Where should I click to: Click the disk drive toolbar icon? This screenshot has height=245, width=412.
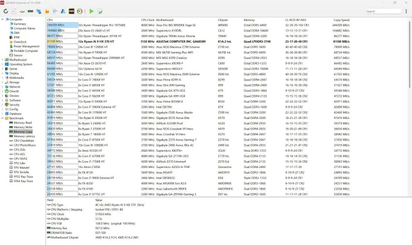tap(22, 11)
